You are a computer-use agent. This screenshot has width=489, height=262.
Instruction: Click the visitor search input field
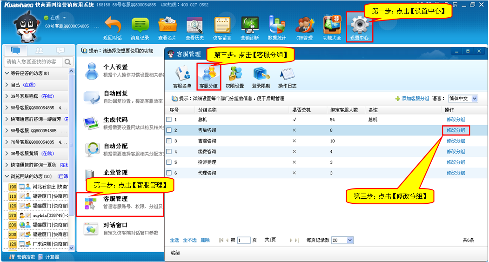(x=33, y=62)
